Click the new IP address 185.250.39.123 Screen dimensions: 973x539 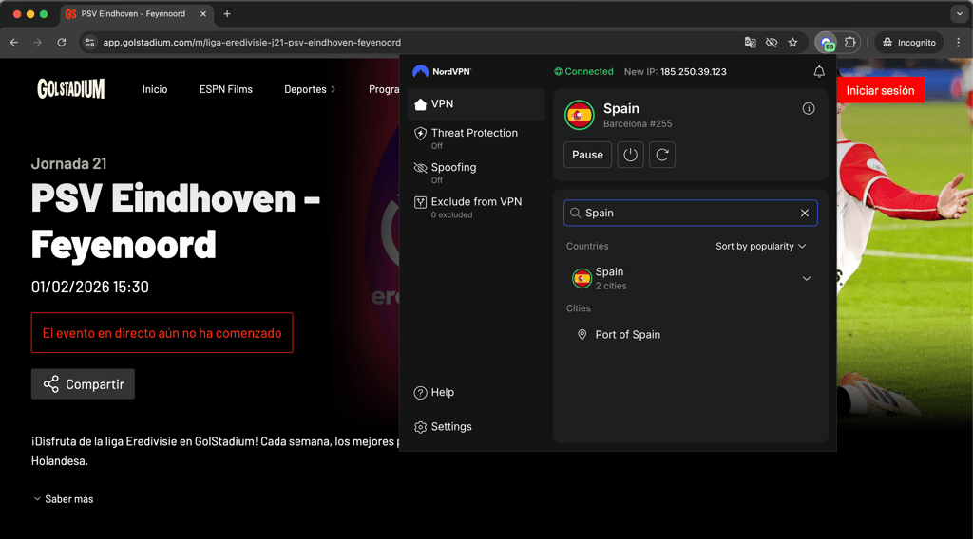693,72
